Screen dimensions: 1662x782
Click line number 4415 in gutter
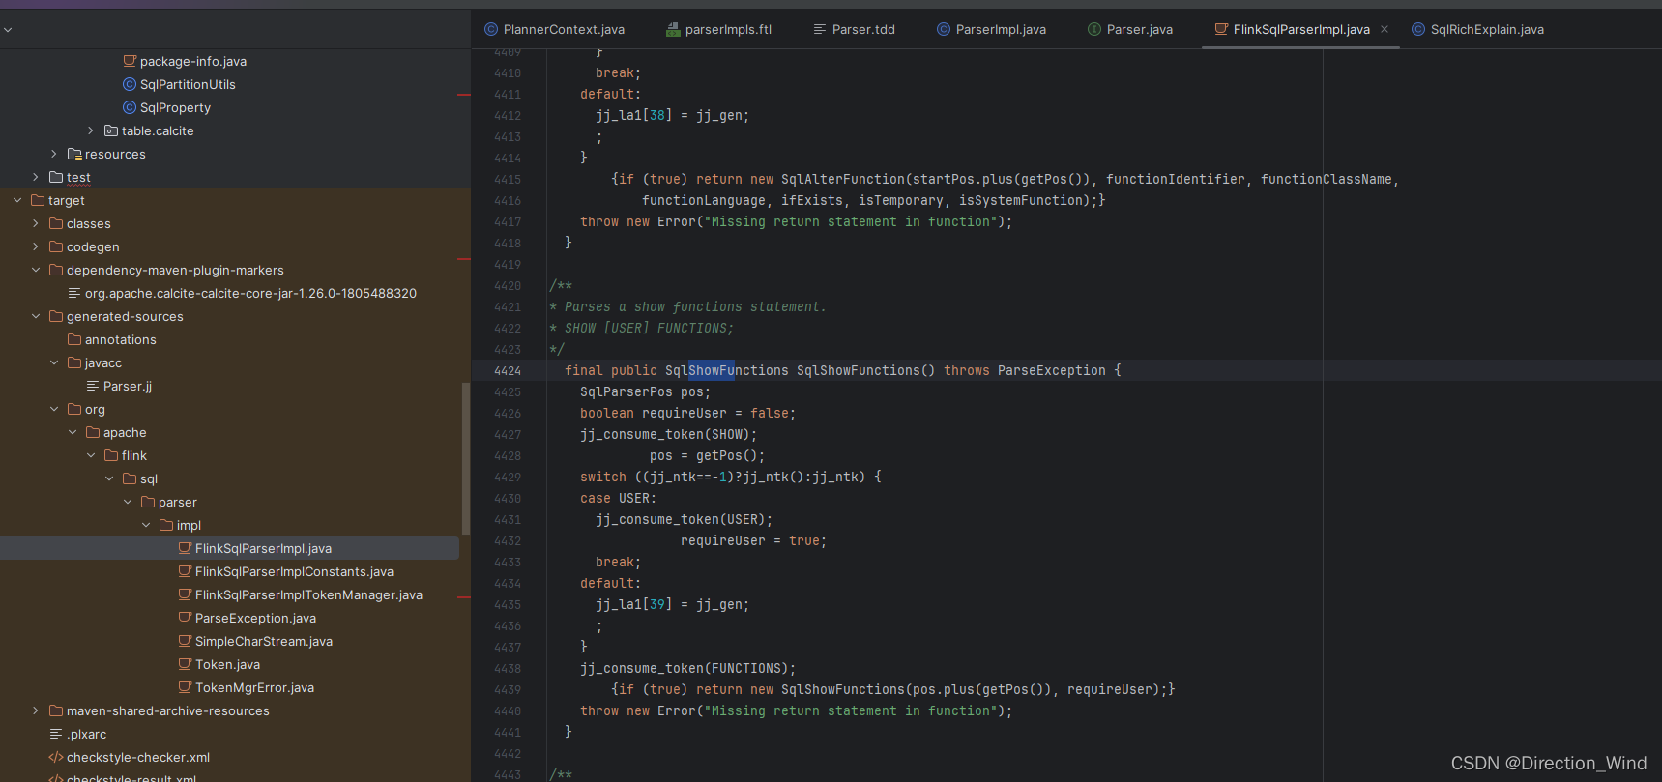point(508,179)
